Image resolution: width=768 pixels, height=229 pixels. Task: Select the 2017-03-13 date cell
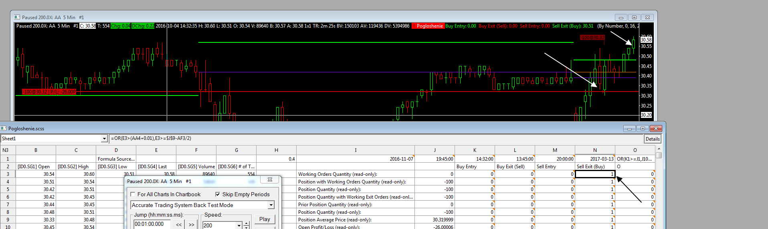595,159
